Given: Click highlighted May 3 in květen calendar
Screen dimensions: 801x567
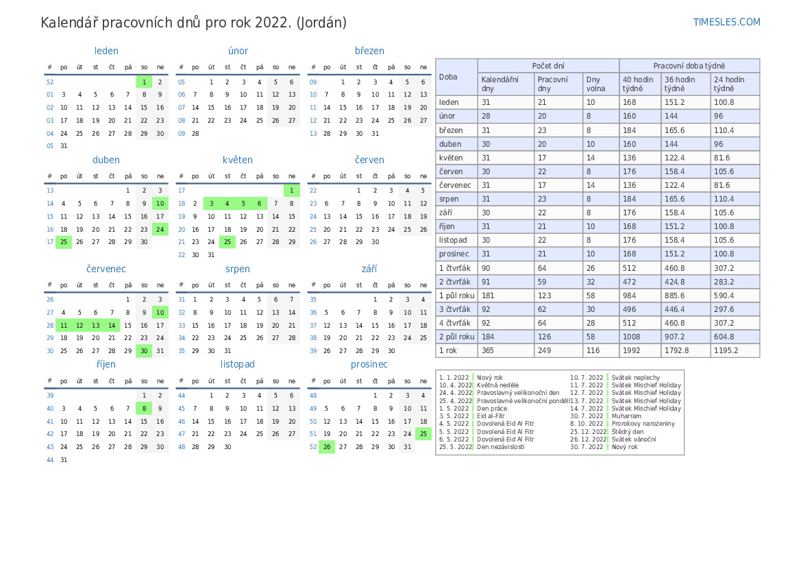Looking at the screenshot, I should (212, 204).
